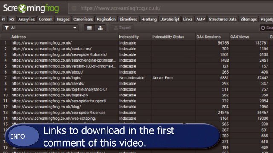Click the Screaming Frog logo

coord(31,8)
